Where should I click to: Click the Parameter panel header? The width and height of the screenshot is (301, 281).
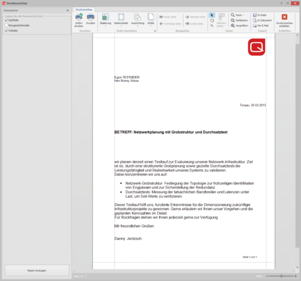pos(37,11)
